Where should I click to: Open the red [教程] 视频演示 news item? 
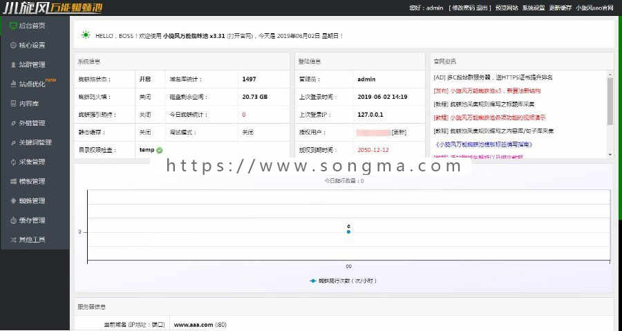489,117
